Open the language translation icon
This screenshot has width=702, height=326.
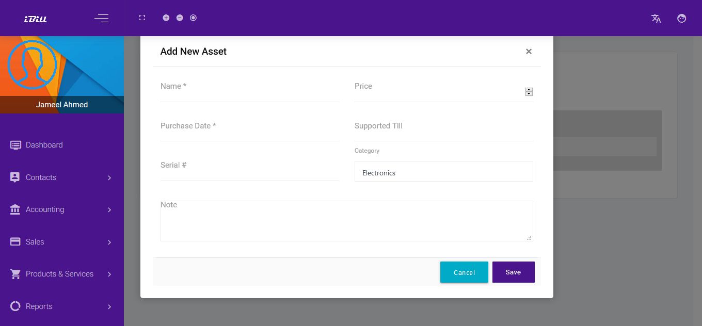(656, 19)
